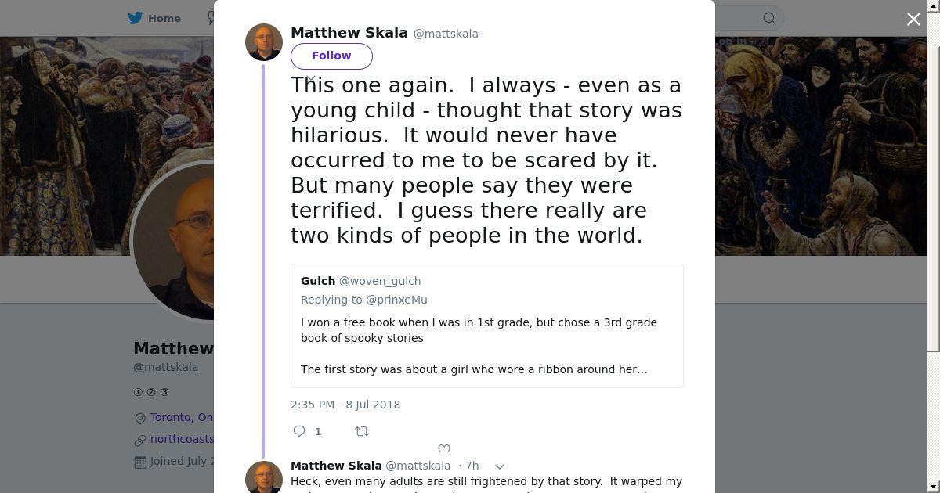Click the Toronto location link
Viewport: 940px width, 493px height.
point(182,417)
